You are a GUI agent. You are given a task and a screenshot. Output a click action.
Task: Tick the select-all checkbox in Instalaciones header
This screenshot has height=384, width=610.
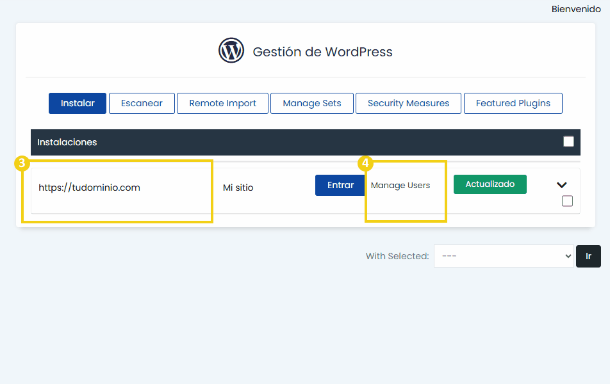coord(568,141)
